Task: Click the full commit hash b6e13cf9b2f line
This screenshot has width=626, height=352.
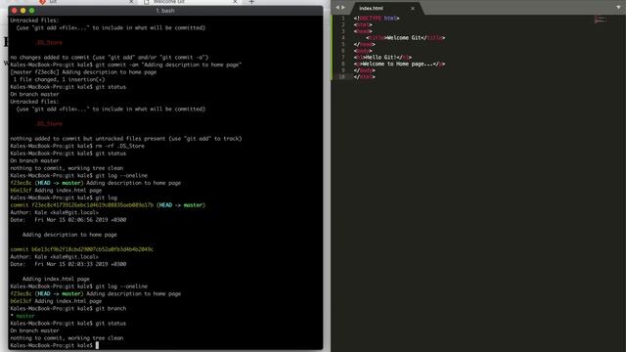Action: coord(82,249)
